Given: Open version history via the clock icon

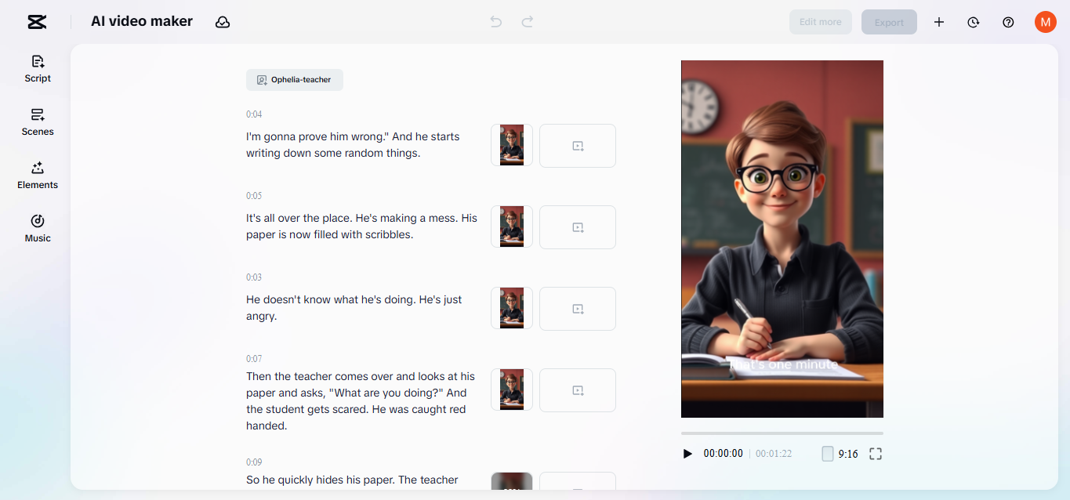Looking at the screenshot, I should tap(973, 22).
